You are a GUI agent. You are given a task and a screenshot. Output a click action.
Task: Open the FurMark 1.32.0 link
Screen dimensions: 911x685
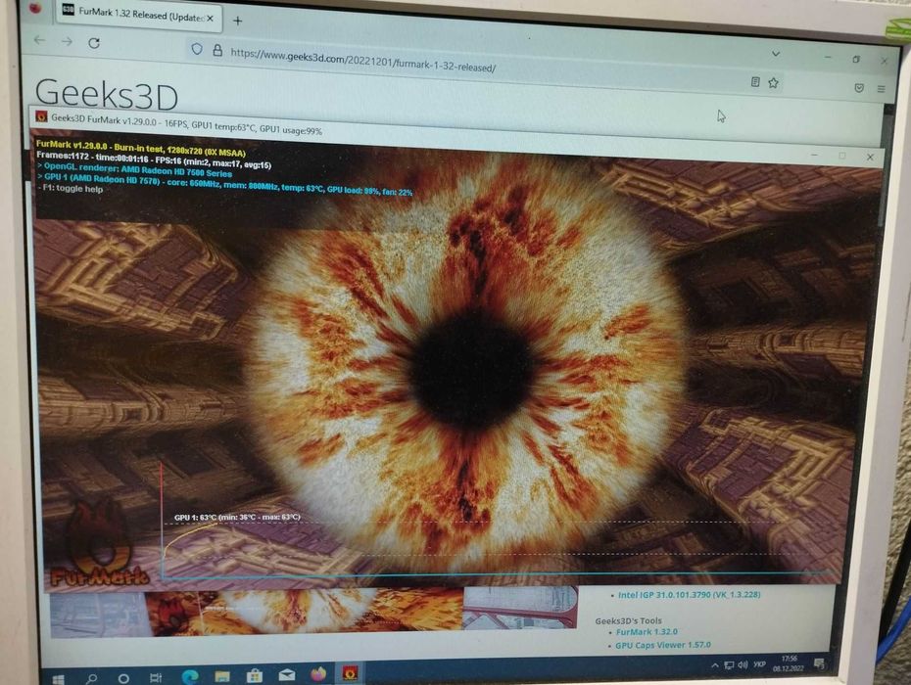(x=647, y=631)
